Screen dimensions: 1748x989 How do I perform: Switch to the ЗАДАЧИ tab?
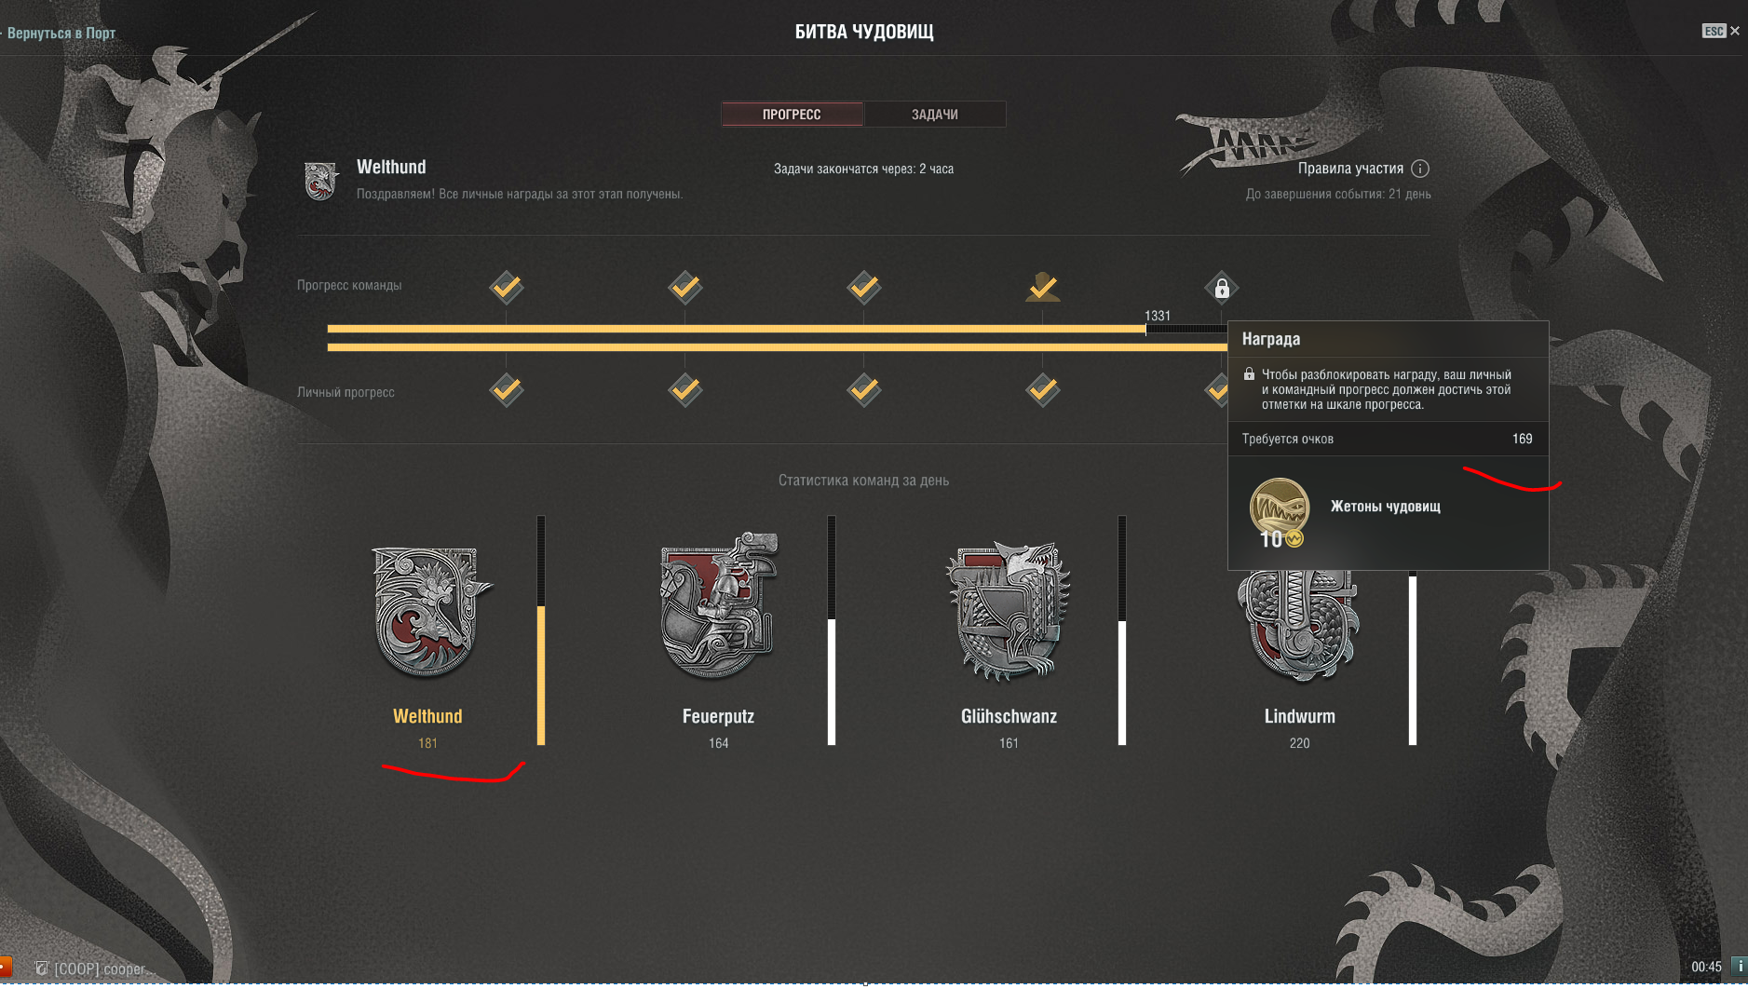tap(935, 115)
